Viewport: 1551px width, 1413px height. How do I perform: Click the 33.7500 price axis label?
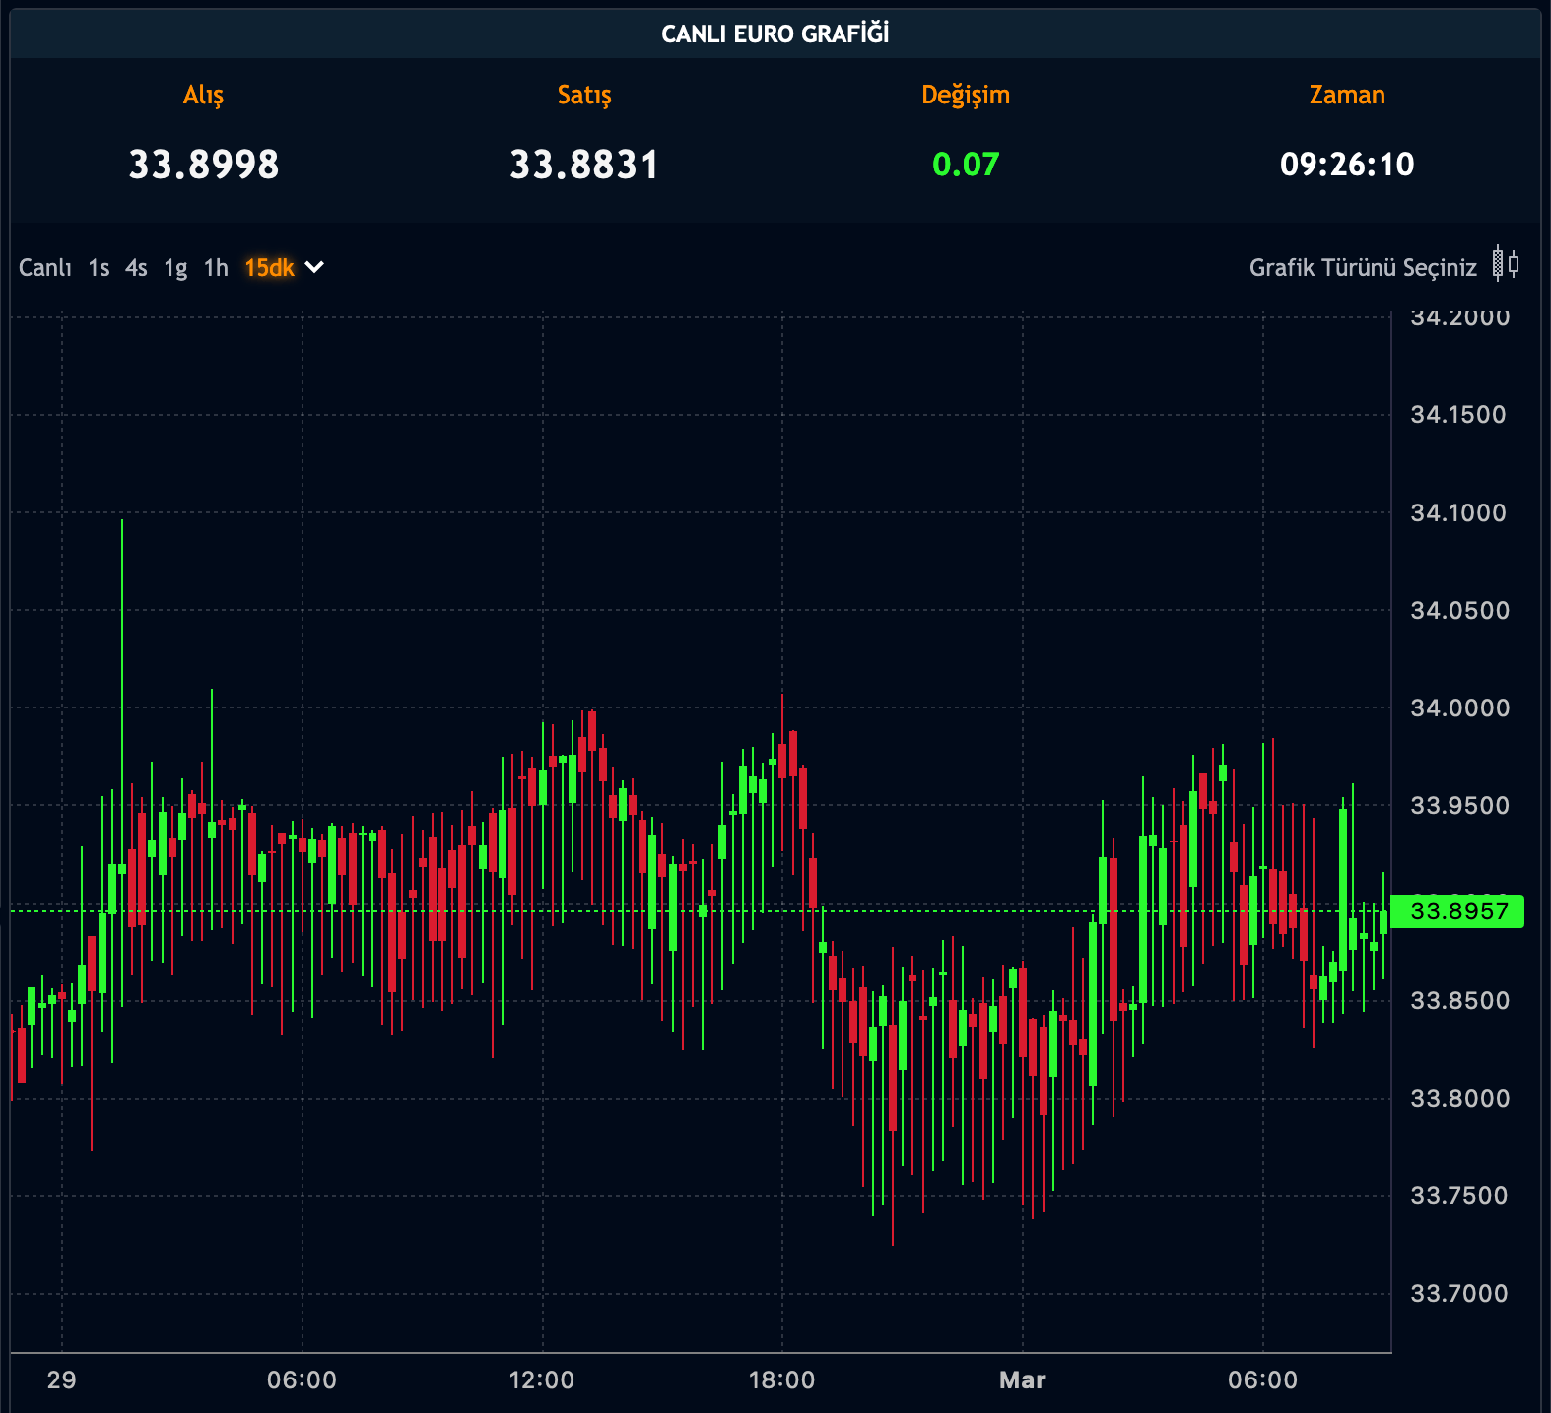coord(1459,1195)
